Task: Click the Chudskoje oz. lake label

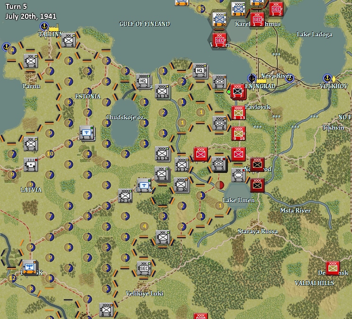Action: [x=125, y=117]
